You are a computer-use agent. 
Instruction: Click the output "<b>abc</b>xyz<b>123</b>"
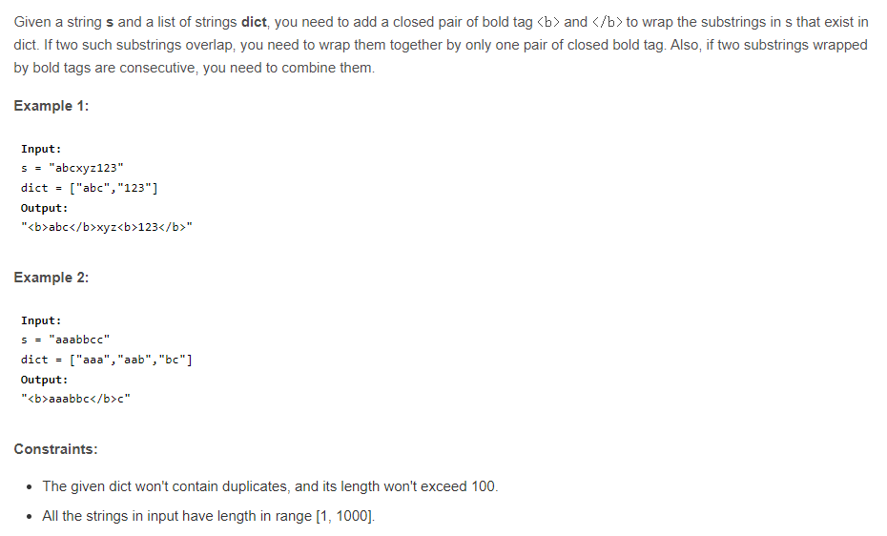pyautogui.click(x=107, y=227)
